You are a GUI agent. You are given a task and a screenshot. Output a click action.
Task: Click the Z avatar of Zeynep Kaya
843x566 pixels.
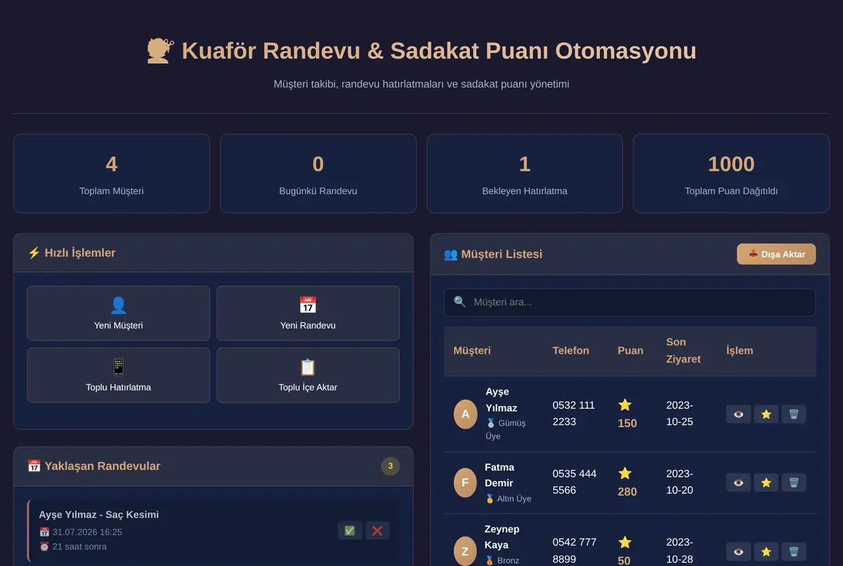point(464,551)
